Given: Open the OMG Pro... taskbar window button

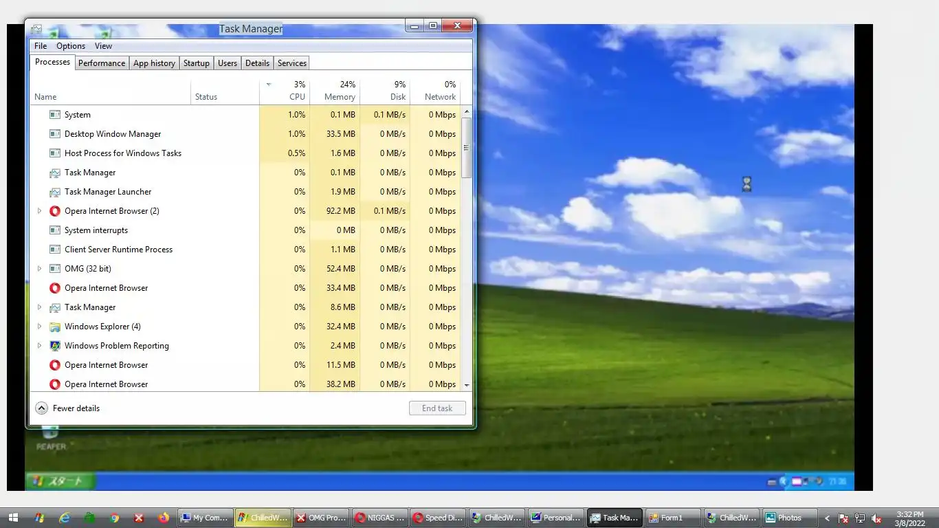Looking at the screenshot, I should [x=320, y=518].
